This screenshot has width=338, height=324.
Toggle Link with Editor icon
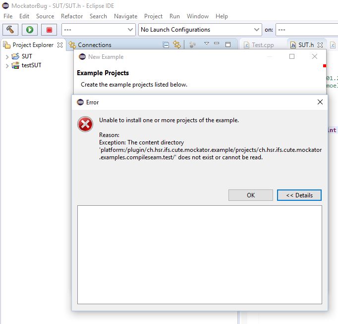[x=177, y=45]
